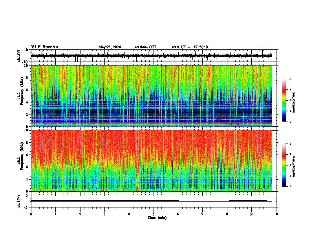Click the ch.2 spectrogram panel

152,161
